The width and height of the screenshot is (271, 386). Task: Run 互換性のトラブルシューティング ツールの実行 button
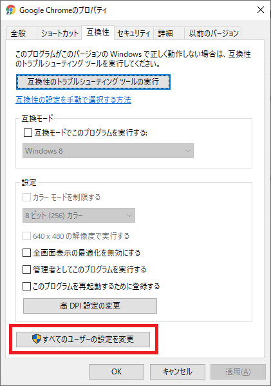click(93, 82)
